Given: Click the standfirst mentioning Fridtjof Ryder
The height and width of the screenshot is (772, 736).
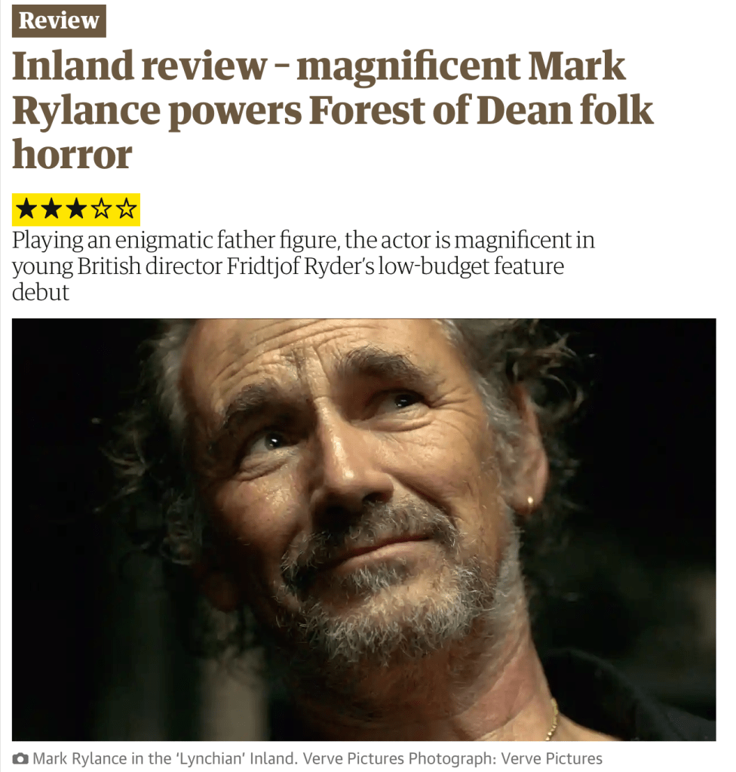Looking at the screenshot, I should pyautogui.click(x=303, y=266).
